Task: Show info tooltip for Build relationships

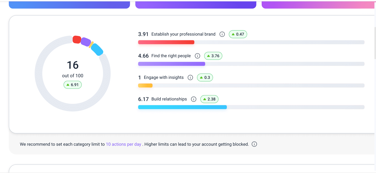Action: pos(194,99)
